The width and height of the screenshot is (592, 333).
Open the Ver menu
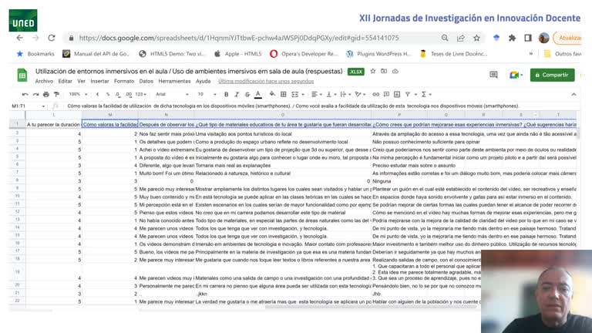(x=81, y=81)
